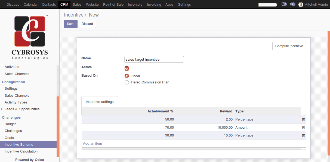Open the Website menu
This screenshot has width=330, height=162.
[92, 5]
